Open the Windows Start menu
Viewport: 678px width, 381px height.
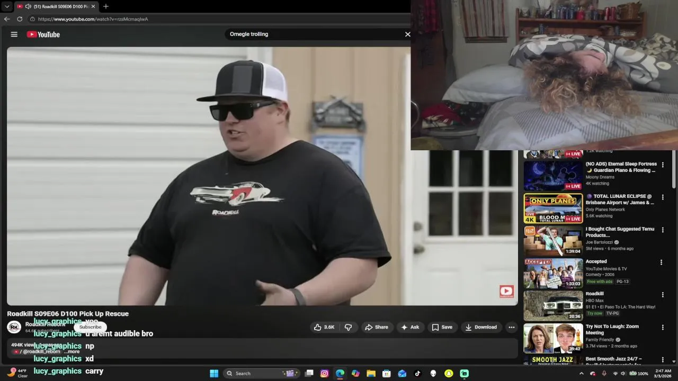pyautogui.click(x=214, y=373)
